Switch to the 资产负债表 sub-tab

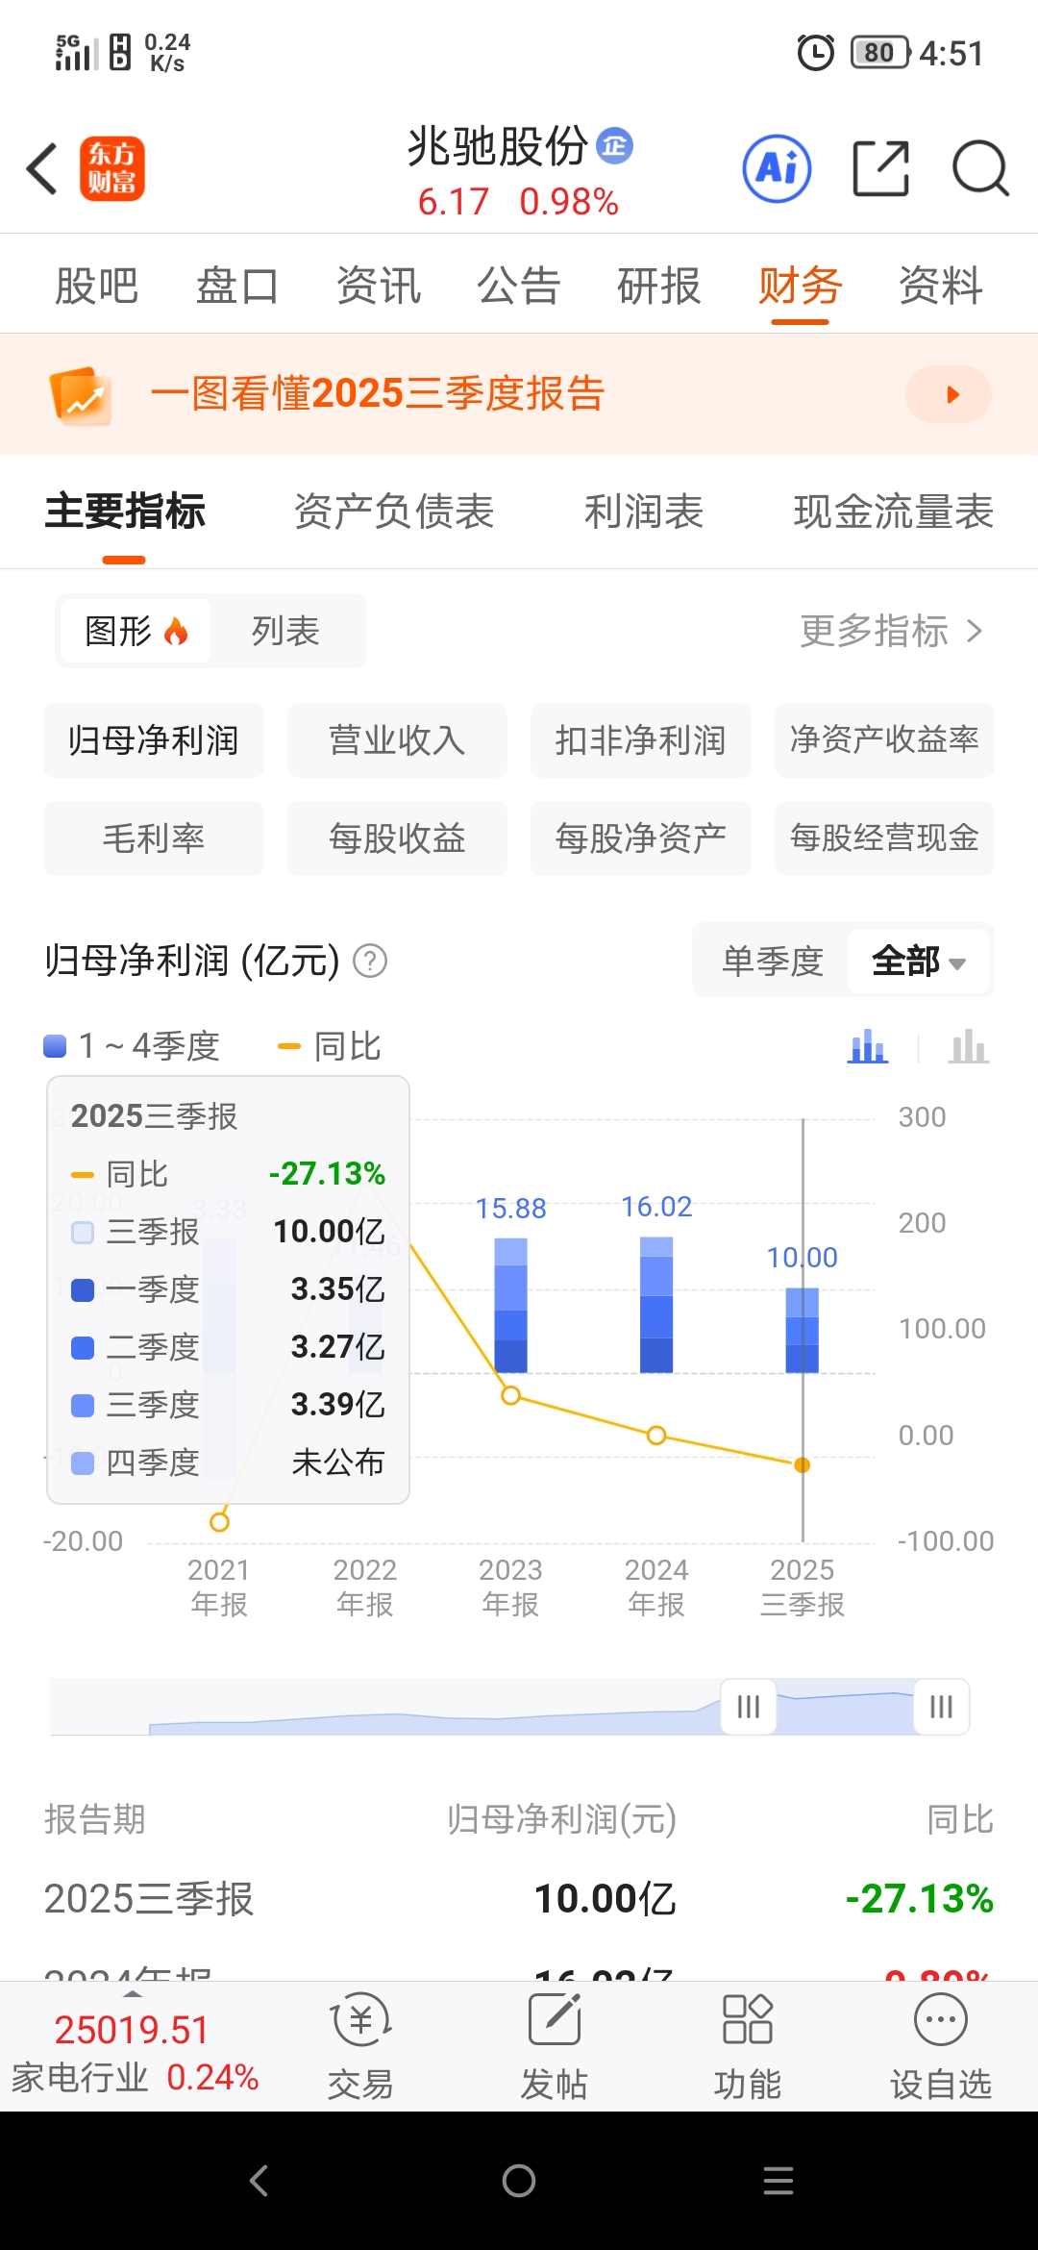click(x=394, y=512)
